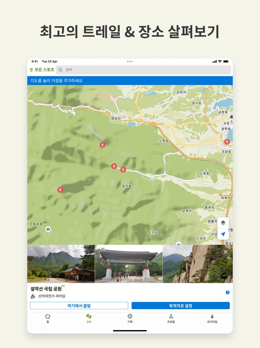The width and height of the screenshot is (260, 348).
Task: Select the northernmost hiking trail marker
Action: (x=102, y=145)
